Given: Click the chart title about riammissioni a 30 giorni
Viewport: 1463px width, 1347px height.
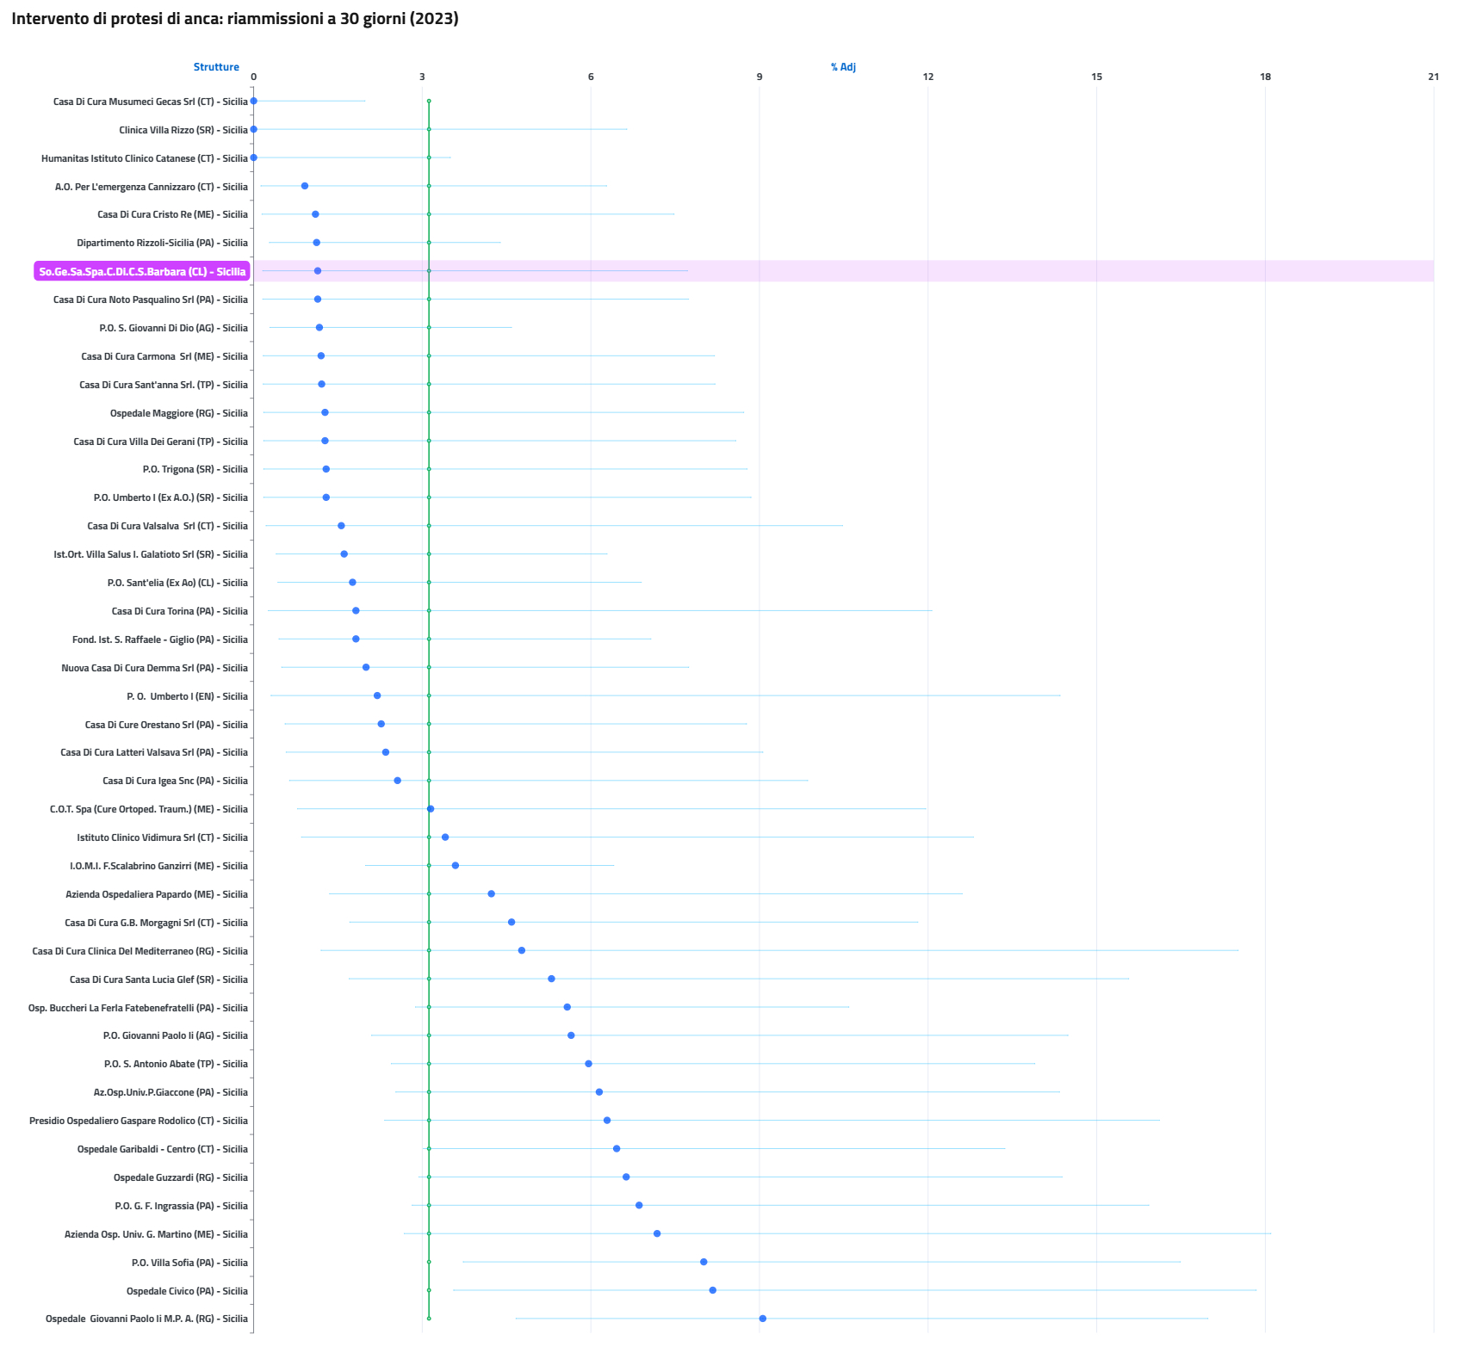Looking at the screenshot, I should pyautogui.click(x=235, y=19).
